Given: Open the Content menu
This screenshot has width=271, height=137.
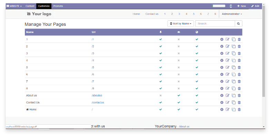Looking at the screenshot, I should 30,6.
